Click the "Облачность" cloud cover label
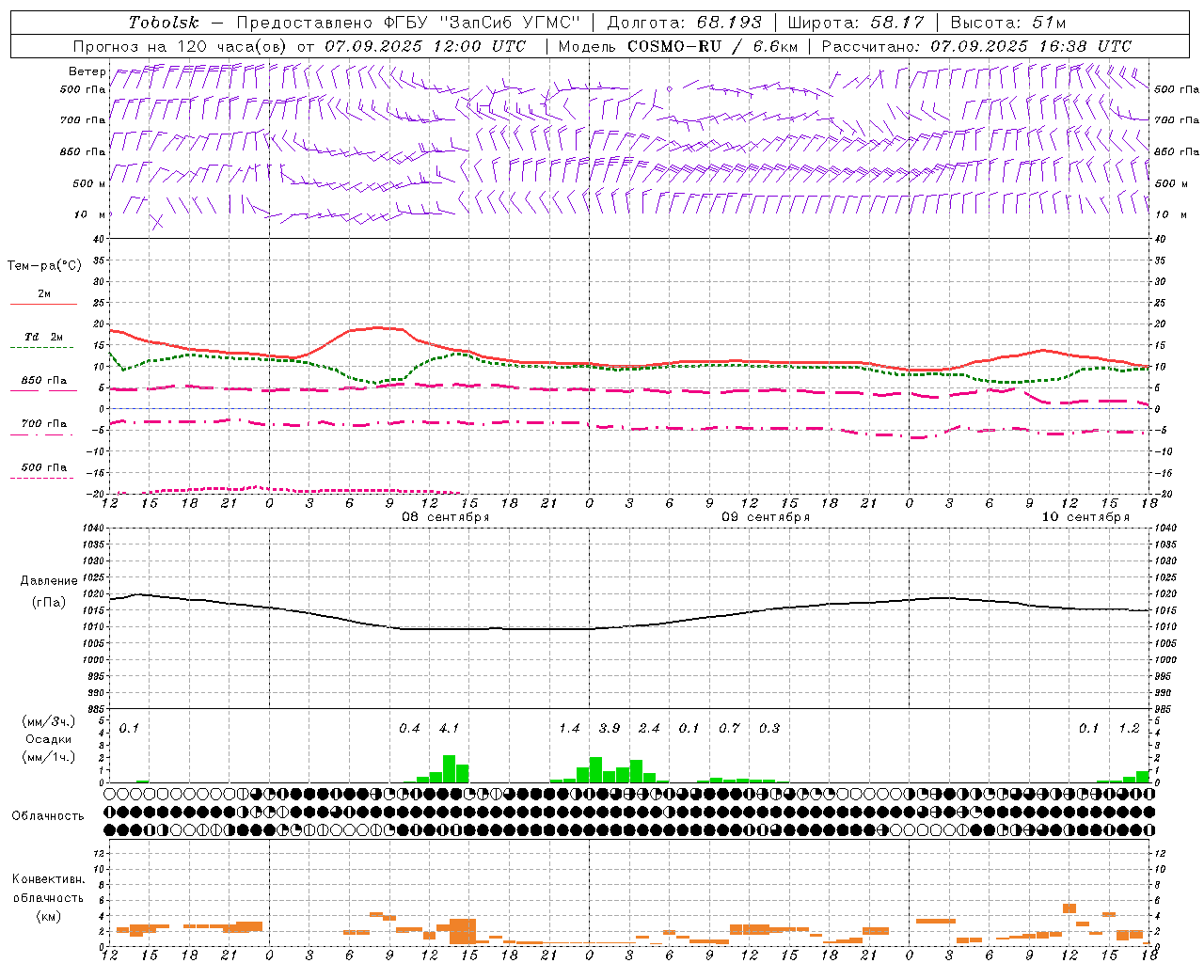 (x=48, y=815)
